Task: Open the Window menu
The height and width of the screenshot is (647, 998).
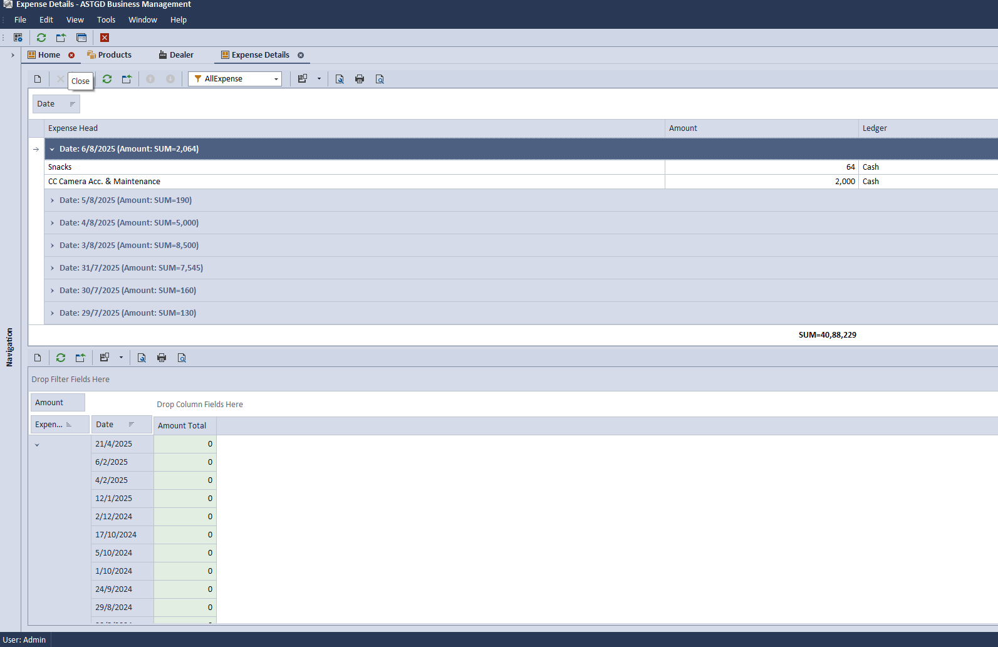Action: pyautogui.click(x=143, y=20)
